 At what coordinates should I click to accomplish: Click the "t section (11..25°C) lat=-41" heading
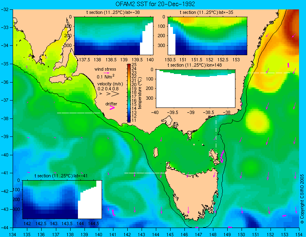[x=61, y=176]
